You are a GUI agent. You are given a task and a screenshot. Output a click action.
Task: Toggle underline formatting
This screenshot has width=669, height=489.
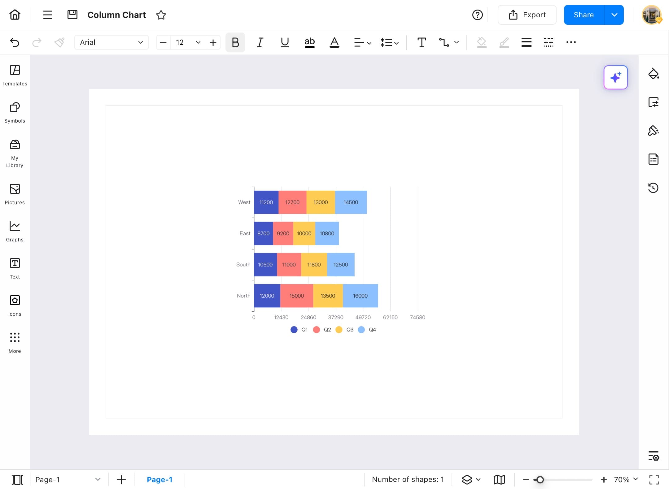pyautogui.click(x=284, y=42)
